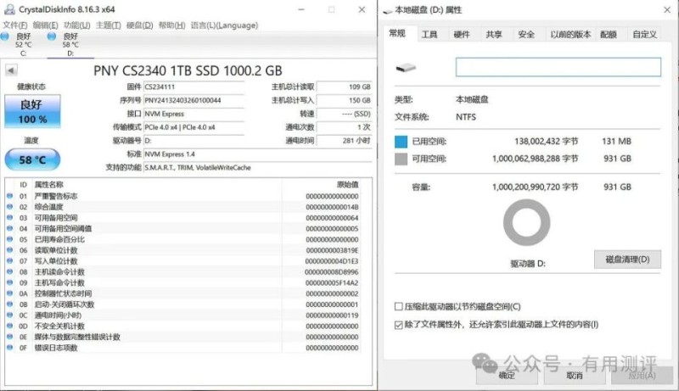Click status dot for 0D 不安全关机计数
Viewport: 679px width, 391px height.
(x=9, y=326)
